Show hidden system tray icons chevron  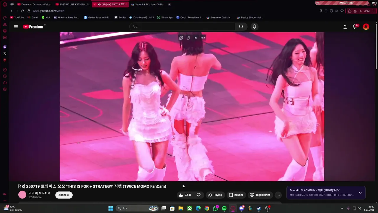[x=342, y=208]
